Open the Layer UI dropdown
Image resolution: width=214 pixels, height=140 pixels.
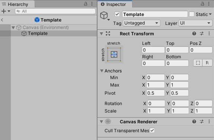195,23
